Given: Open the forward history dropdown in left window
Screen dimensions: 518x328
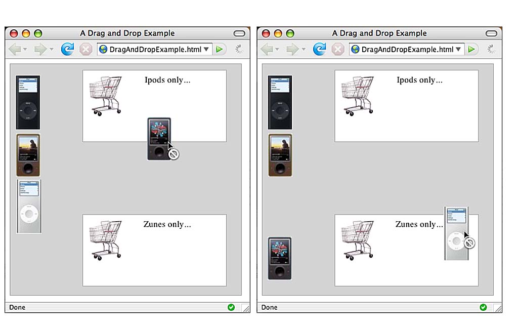Looking at the screenshot, I should 52,49.
